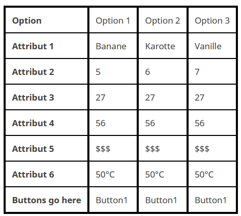Click the bold 'Option' header cell

[x=46, y=21]
